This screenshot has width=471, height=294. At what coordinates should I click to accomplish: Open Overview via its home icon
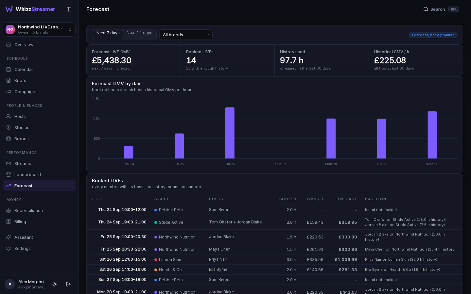(9, 44)
